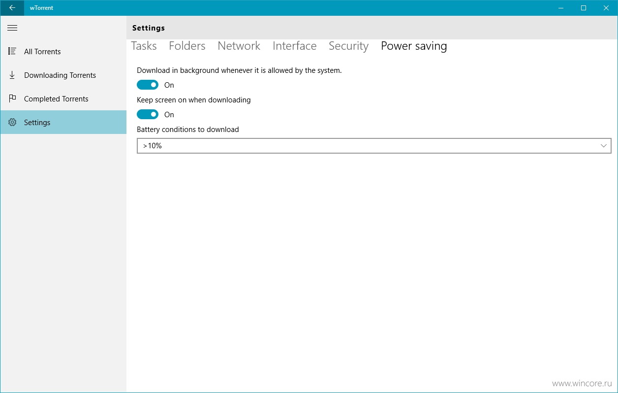Select Settings in the sidebar
This screenshot has height=393, width=618.
click(63, 122)
